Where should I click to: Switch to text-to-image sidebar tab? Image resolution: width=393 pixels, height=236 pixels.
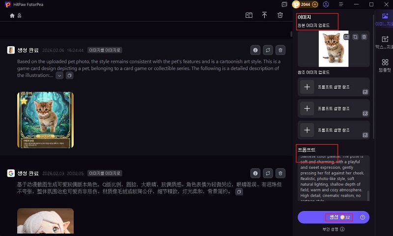(x=385, y=42)
